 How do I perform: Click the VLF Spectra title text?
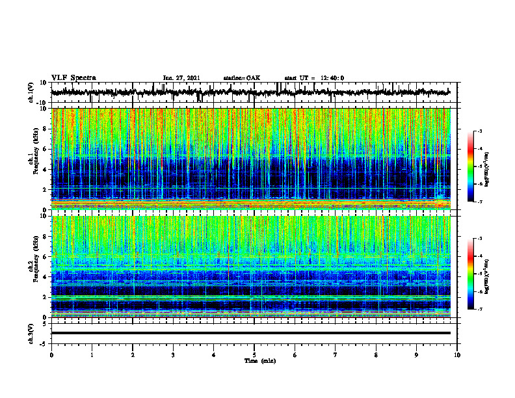73,77
